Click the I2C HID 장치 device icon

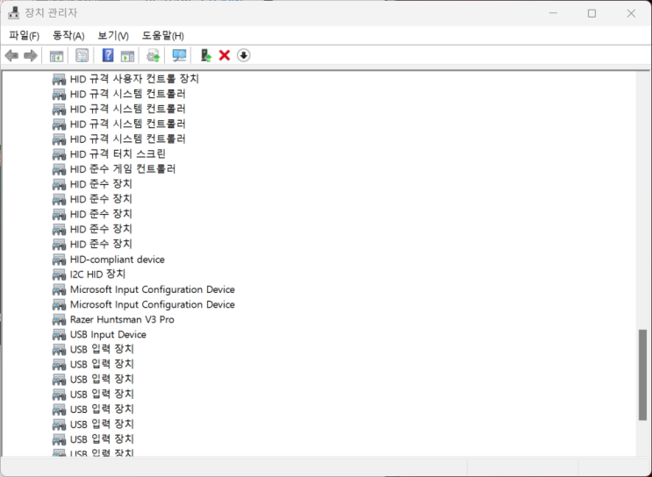(x=59, y=274)
